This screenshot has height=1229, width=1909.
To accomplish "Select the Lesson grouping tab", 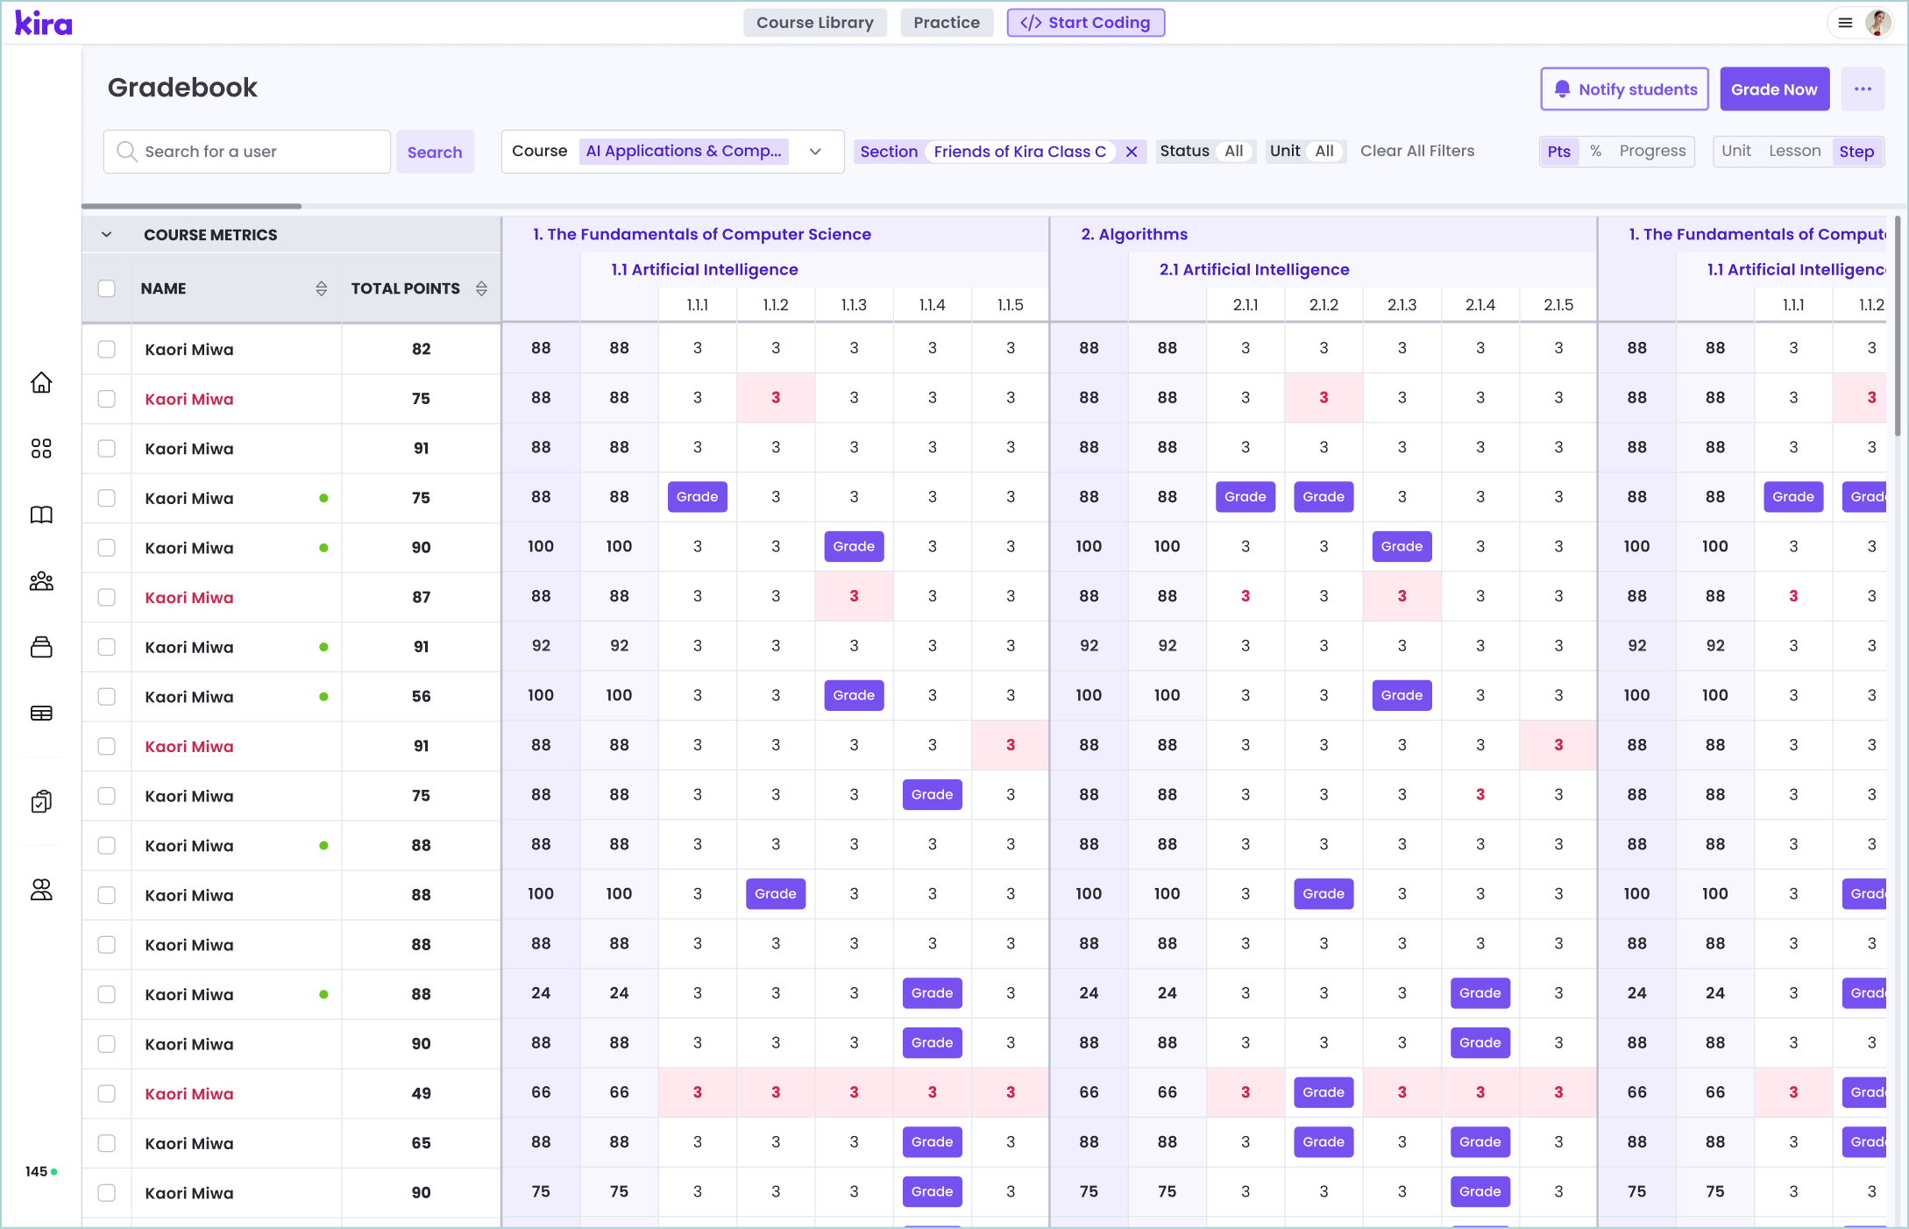I will pos(1794,151).
